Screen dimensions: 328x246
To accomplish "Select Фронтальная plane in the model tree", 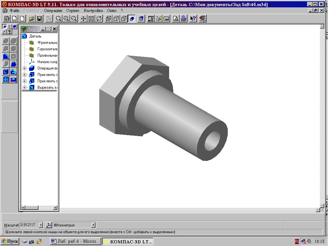I will pyautogui.click(x=47, y=43).
